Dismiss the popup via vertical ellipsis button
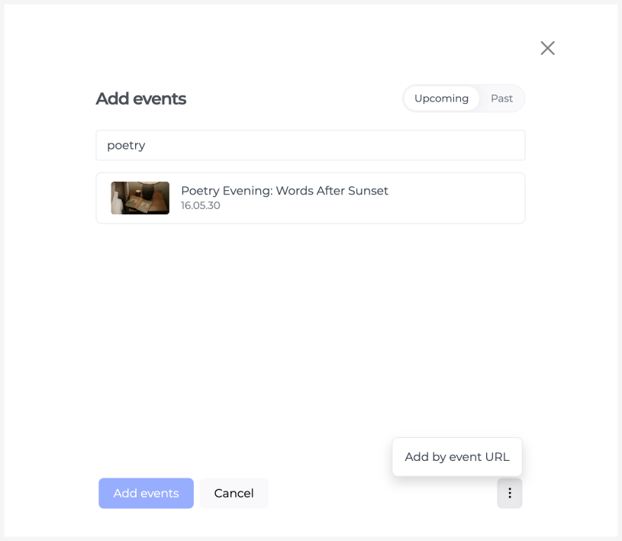This screenshot has width=622, height=541. tap(509, 493)
